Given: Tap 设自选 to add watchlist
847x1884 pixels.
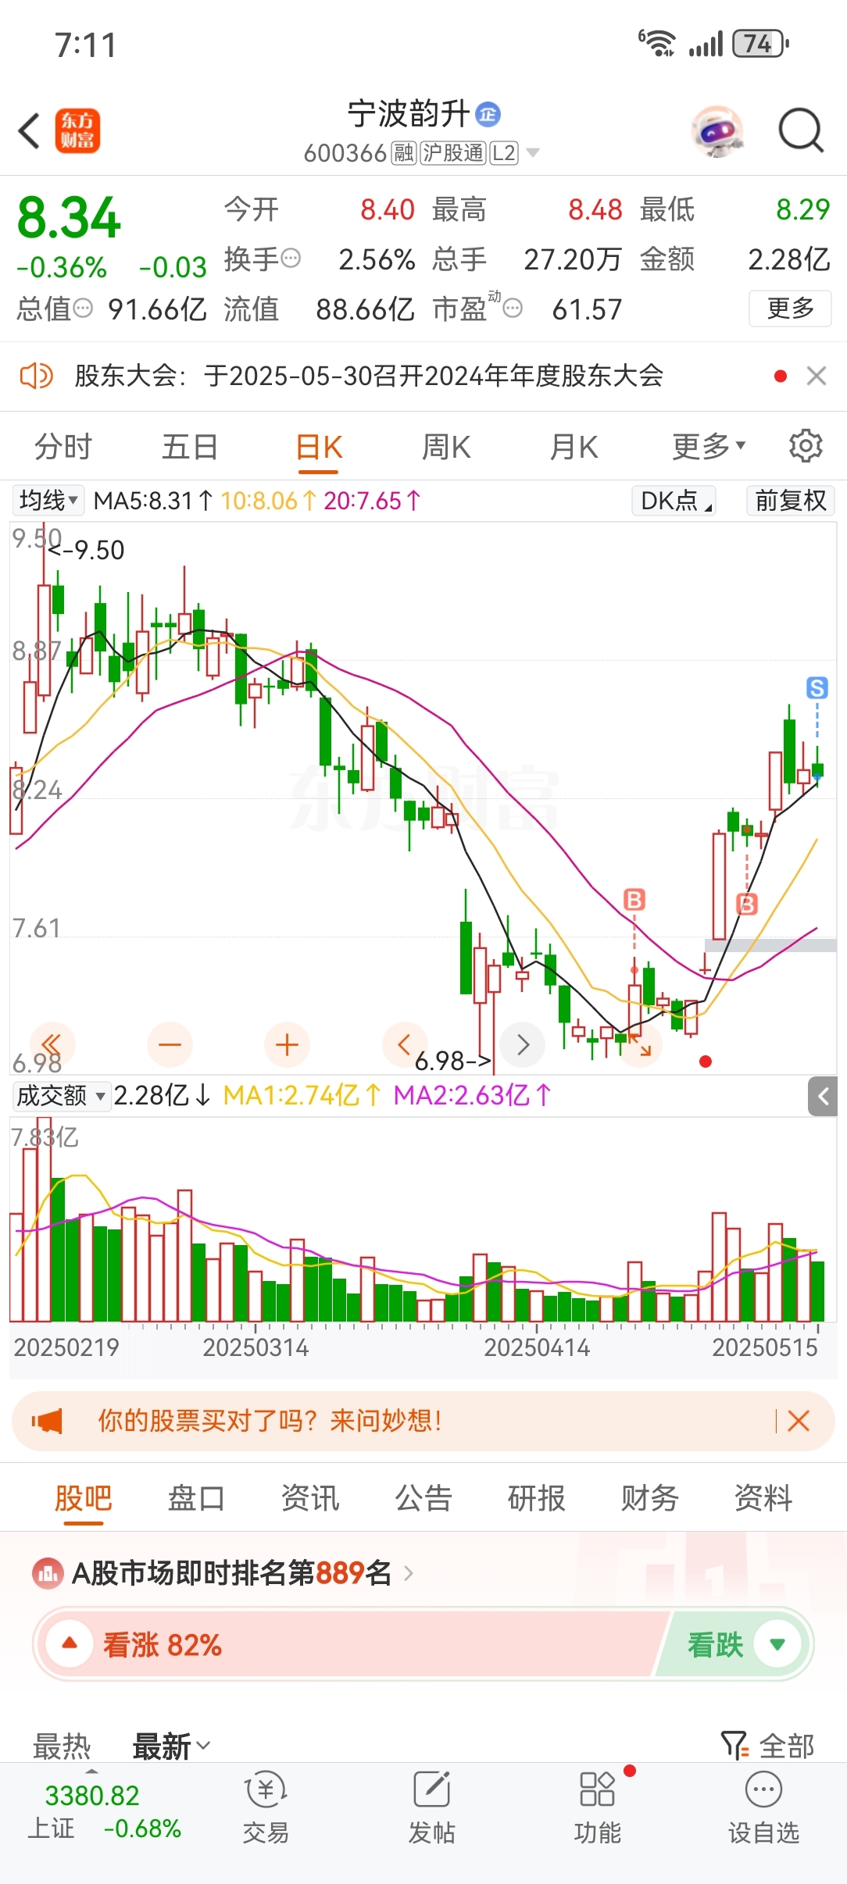Looking at the screenshot, I should click(763, 1807).
